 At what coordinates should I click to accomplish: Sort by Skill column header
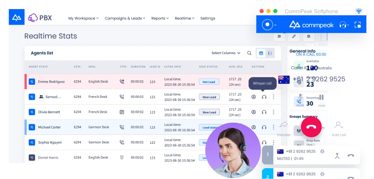pos(92,67)
